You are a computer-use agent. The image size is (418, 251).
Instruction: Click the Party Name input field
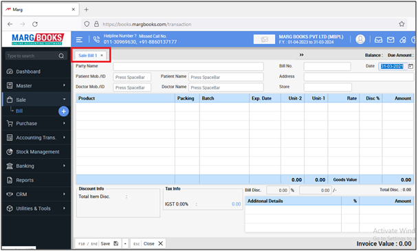[188, 67]
